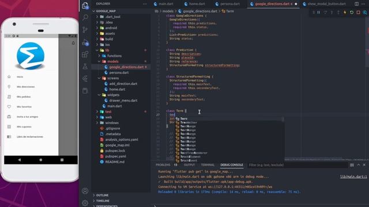Open analysis_options.yaml in the explorer
This screenshot has height=207, width=369.
tap(122, 140)
